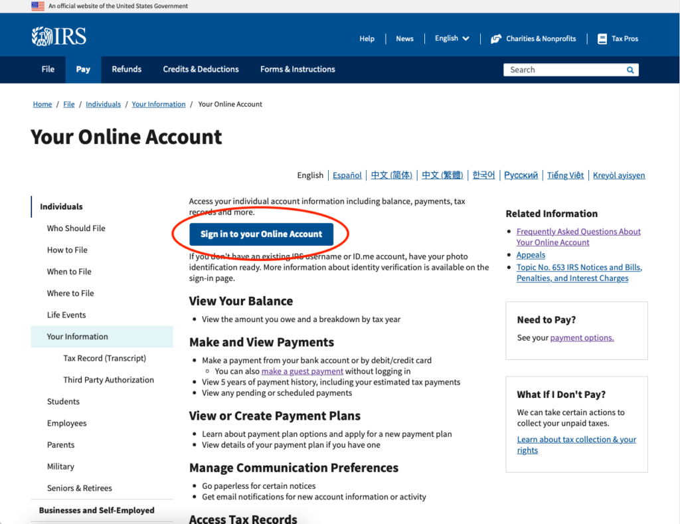The height and width of the screenshot is (524, 680).
Task: Click the Charities & Nonprofits handshake icon
Action: click(x=495, y=39)
